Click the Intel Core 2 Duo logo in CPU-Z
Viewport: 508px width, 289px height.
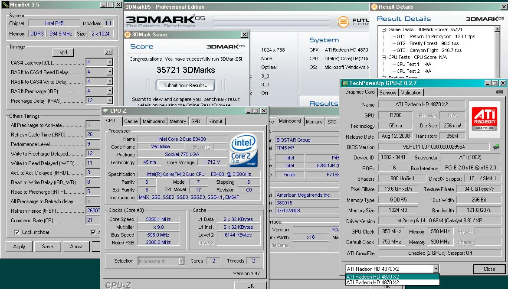point(243,150)
